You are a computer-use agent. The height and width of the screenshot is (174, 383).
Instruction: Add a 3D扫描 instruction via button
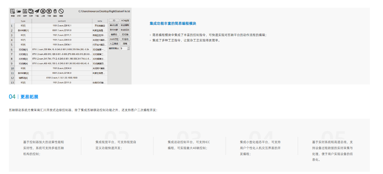pyautogui.click(x=125, y=34)
